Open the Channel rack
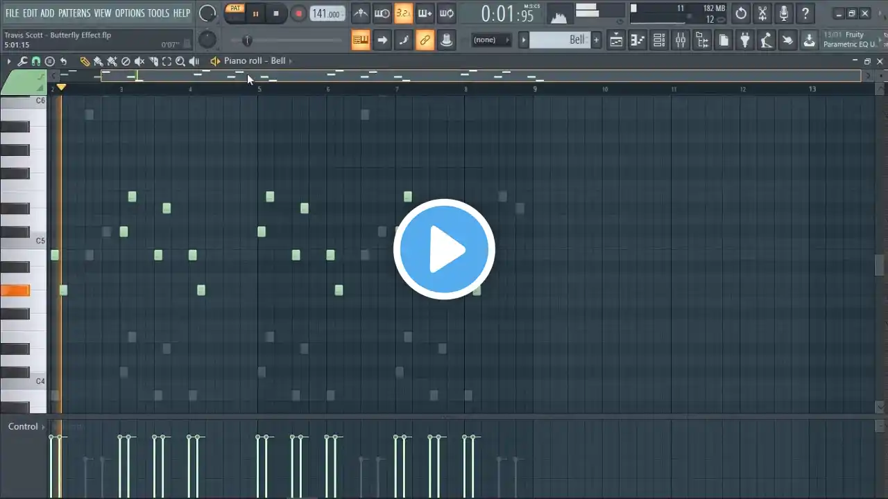Viewport: 888px width, 499px height. (659, 40)
